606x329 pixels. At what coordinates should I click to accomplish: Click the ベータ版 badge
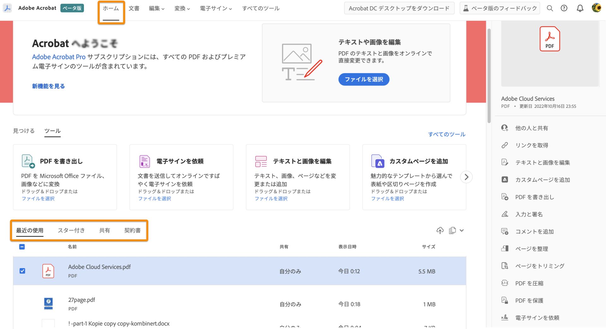(x=72, y=8)
